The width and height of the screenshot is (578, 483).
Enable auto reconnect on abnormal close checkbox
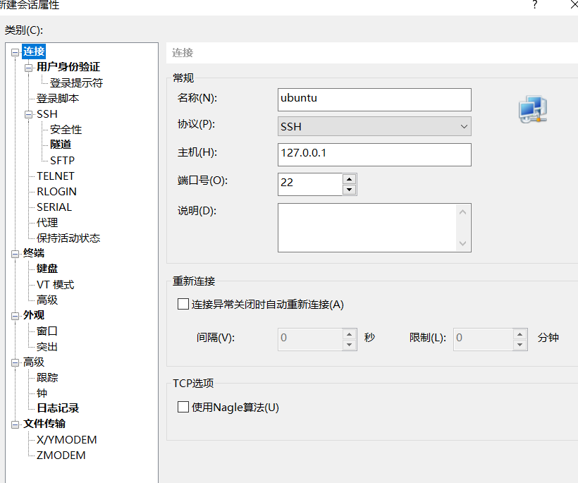(183, 304)
